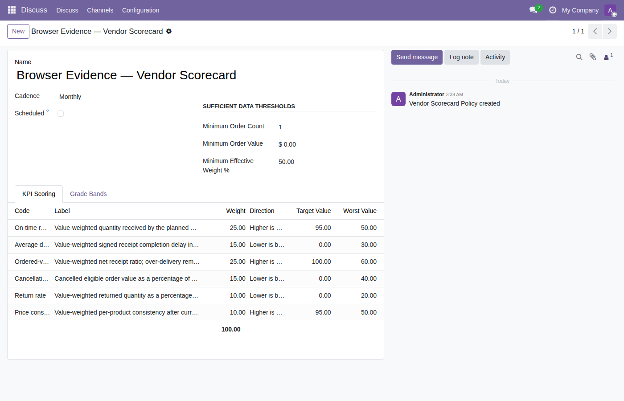This screenshot has width=624, height=401.
Task: Click label 'Value-weighted quantity received by the planned'
Action: pyautogui.click(x=125, y=228)
